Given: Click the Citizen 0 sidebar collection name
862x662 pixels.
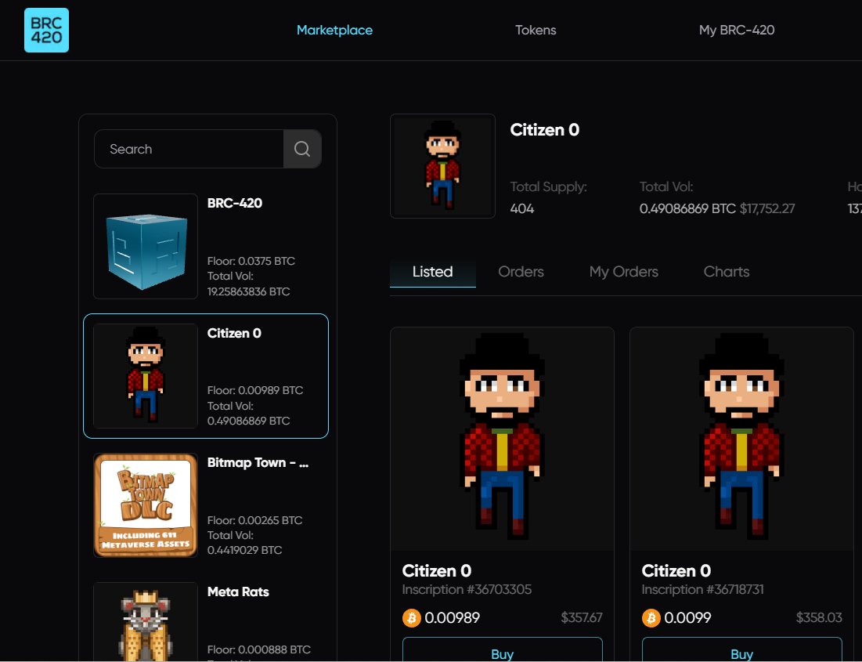Looking at the screenshot, I should coord(234,333).
